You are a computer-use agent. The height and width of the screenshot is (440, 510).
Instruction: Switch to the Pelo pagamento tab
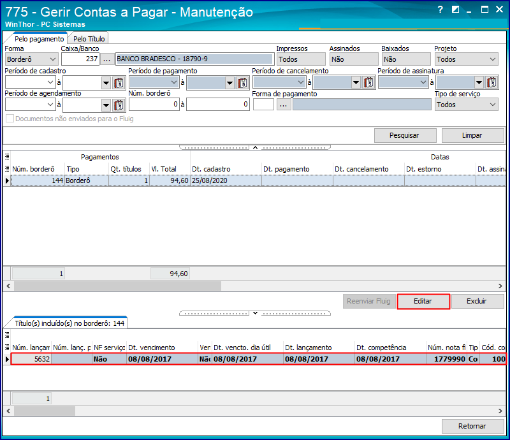click(40, 39)
